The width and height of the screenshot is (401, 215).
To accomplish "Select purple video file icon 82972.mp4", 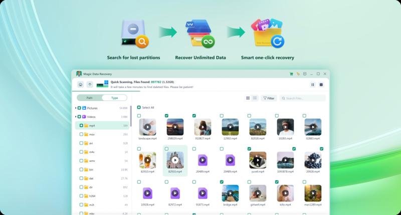I will point(175,193).
